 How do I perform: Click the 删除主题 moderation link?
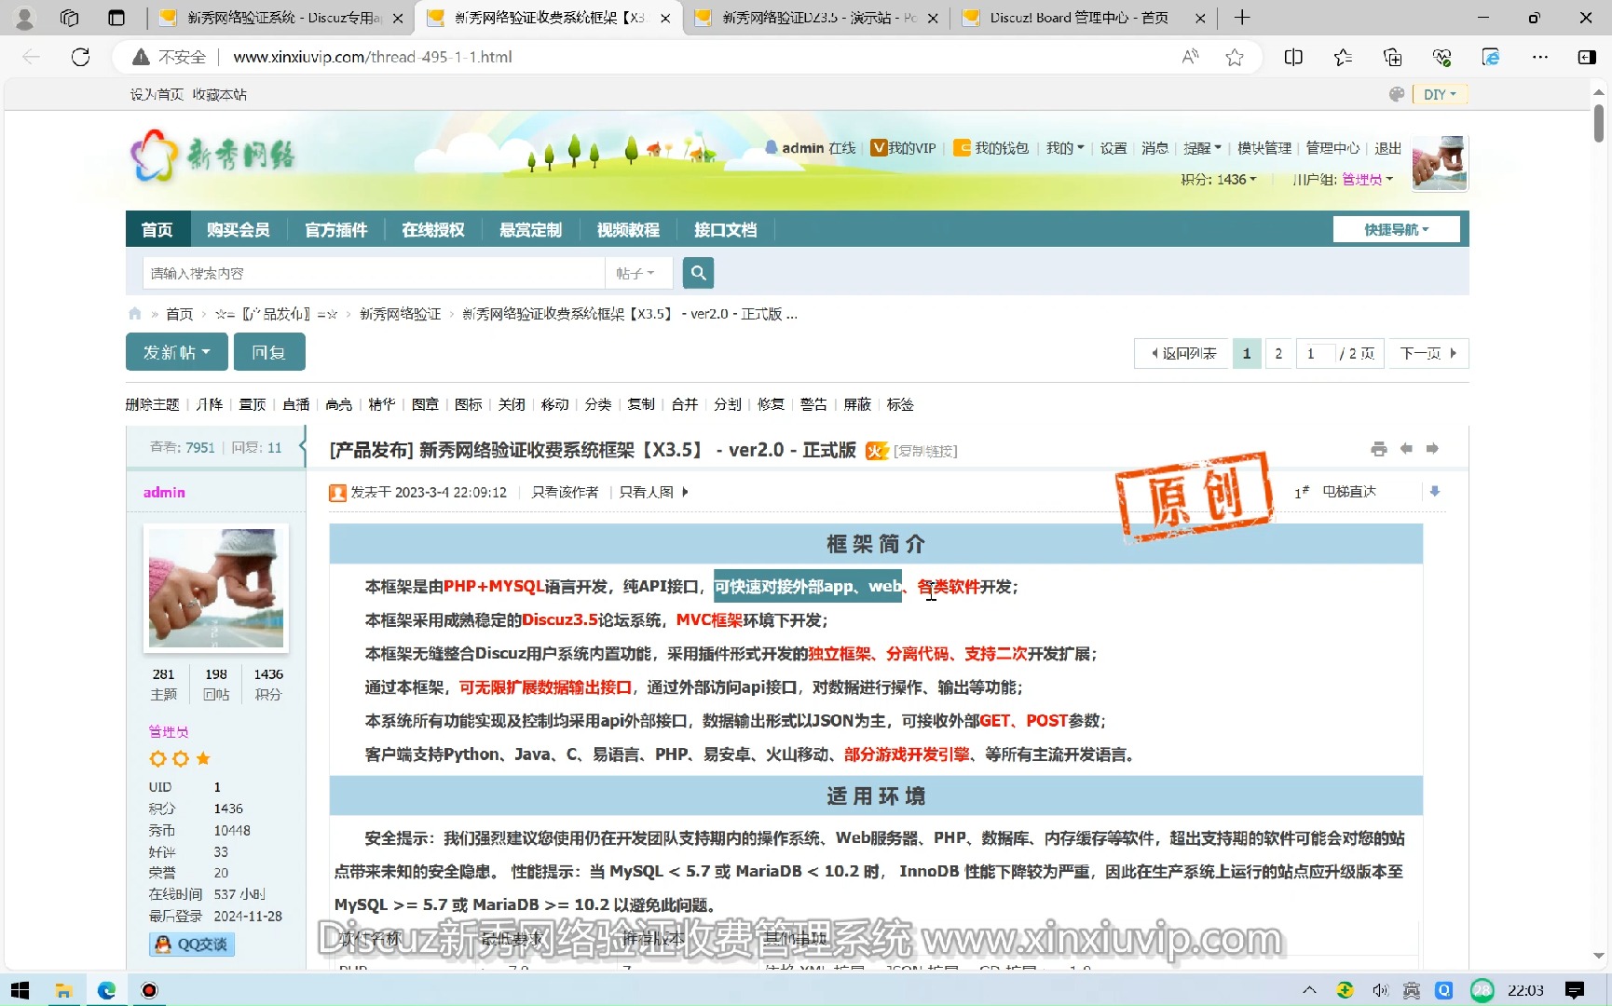coord(152,404)
